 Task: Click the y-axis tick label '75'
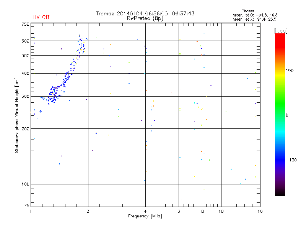[27, 205]
